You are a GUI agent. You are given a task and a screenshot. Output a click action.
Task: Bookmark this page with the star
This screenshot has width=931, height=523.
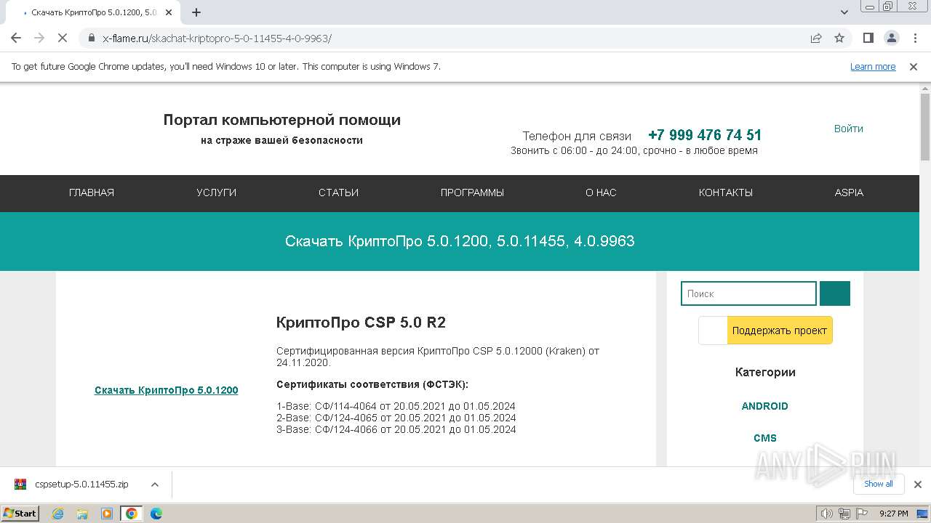tap(839, 38)
